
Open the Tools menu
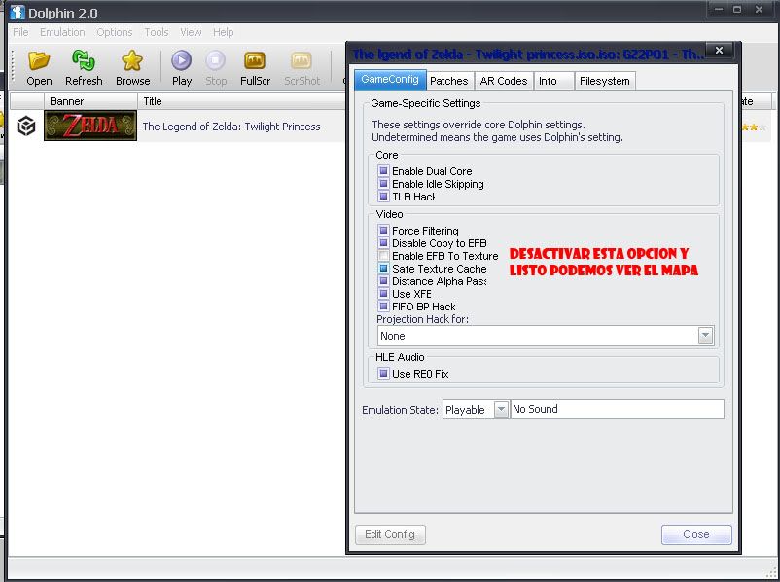[157, 32]
